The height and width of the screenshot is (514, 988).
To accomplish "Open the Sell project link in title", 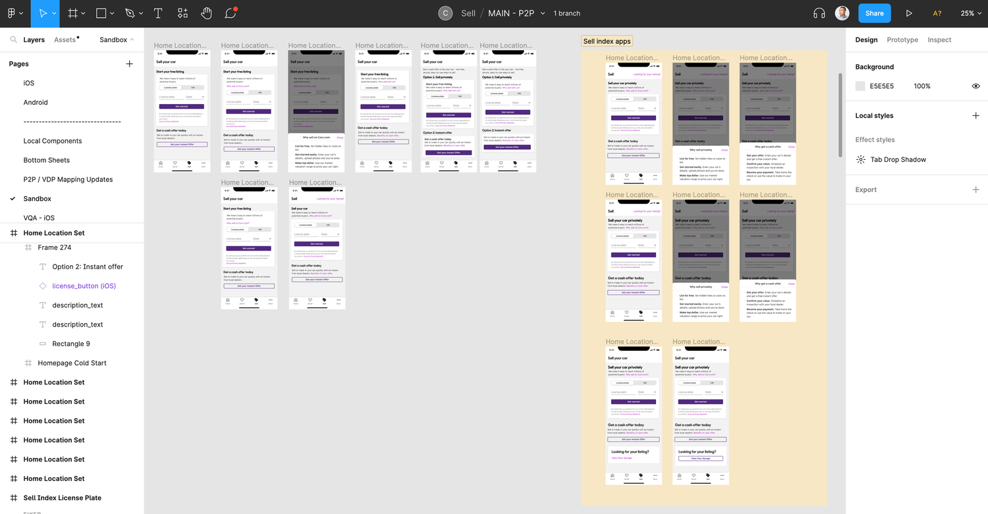I will 468,13.
